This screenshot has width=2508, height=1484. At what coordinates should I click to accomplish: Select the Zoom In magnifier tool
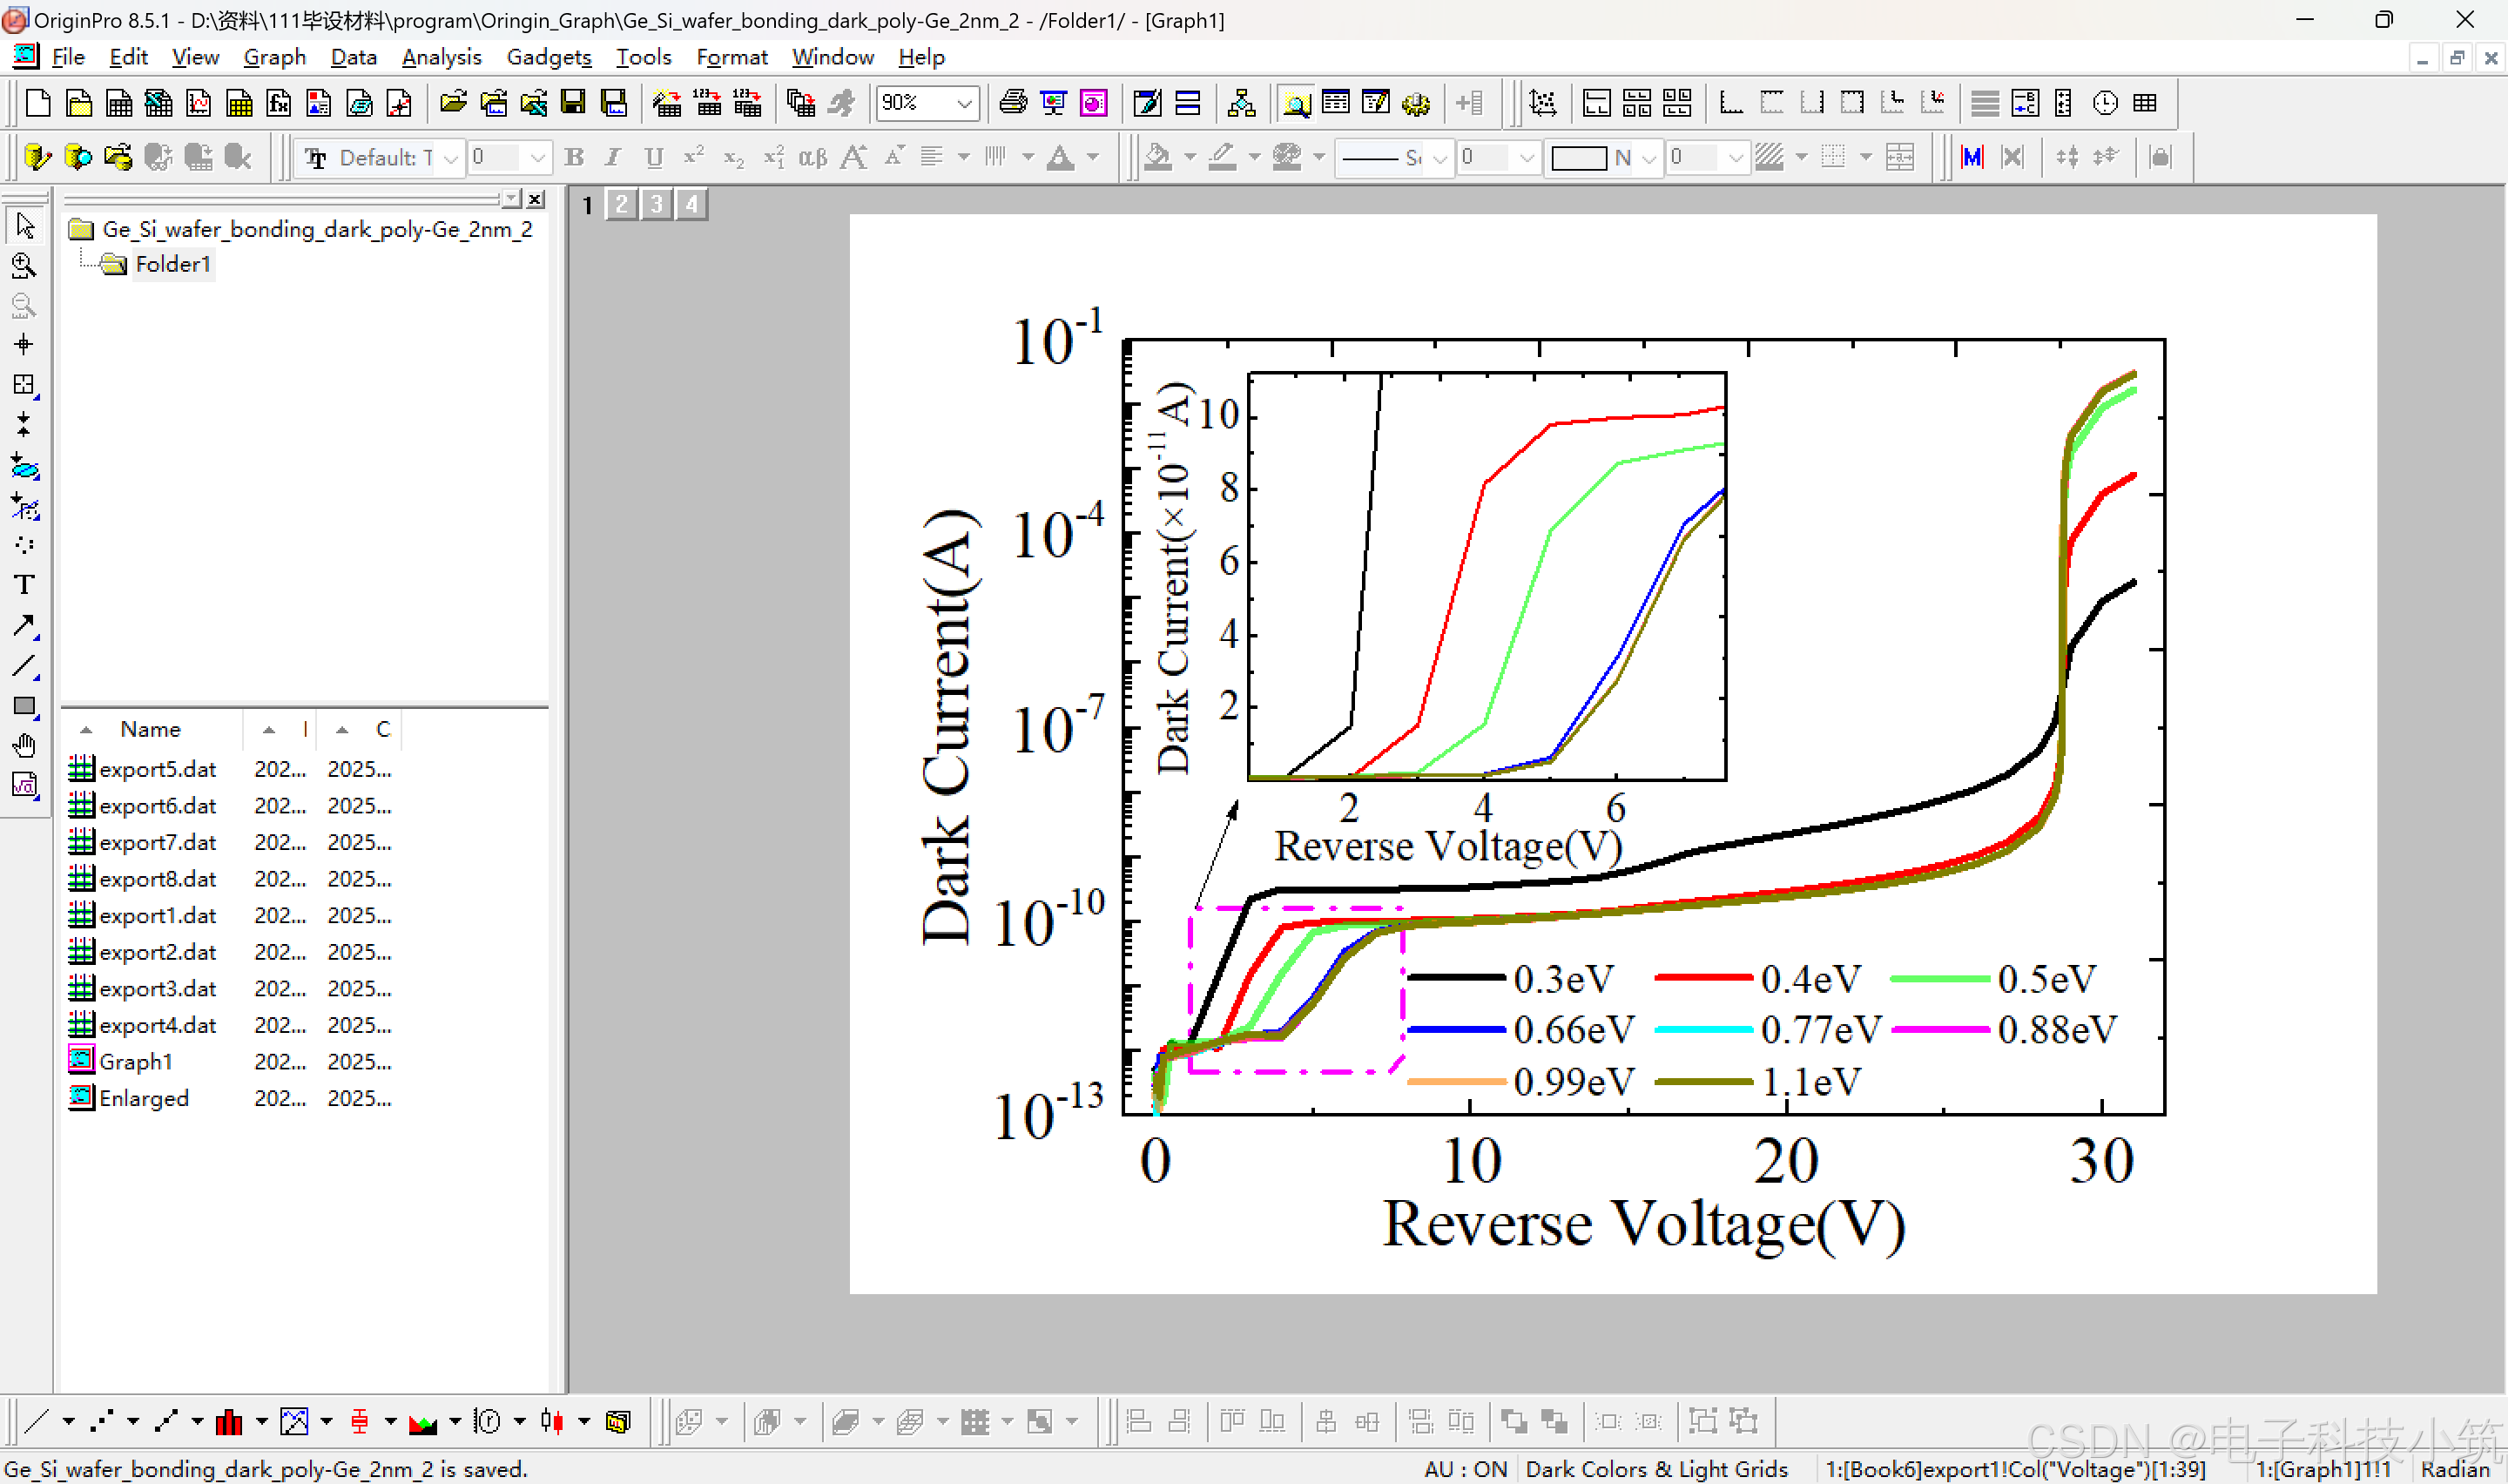click(24, 265)
